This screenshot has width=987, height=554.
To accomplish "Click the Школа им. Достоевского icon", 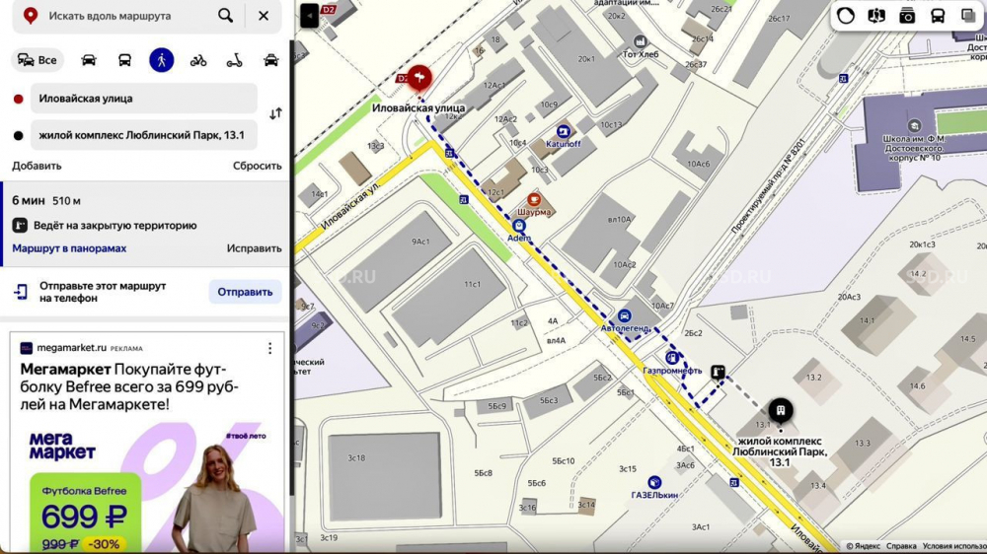I will tap(914, 125).
